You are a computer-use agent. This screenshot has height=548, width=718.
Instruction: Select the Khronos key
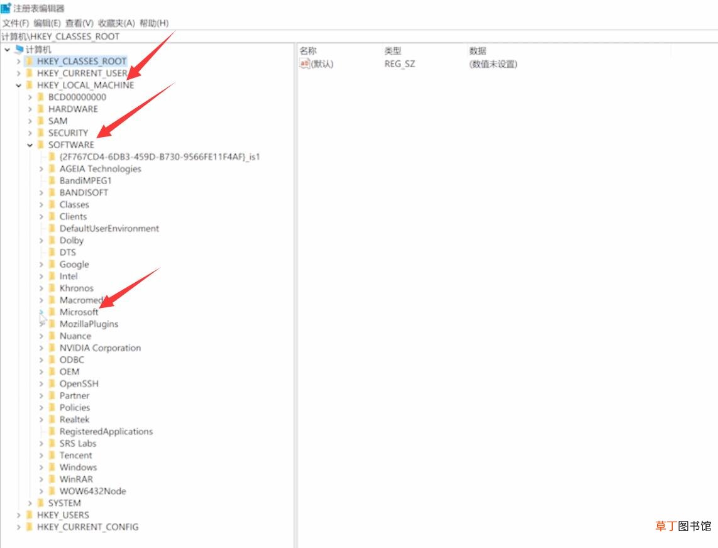(77, 288)
